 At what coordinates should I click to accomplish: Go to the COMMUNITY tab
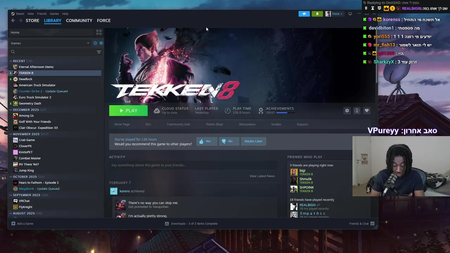point(79,20)
